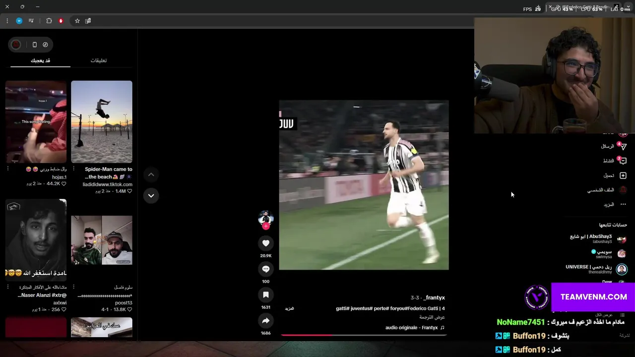Open audio originale - Frantyx sound link
The height and width of the screenshot is (357, 635).
pos(415,328)
